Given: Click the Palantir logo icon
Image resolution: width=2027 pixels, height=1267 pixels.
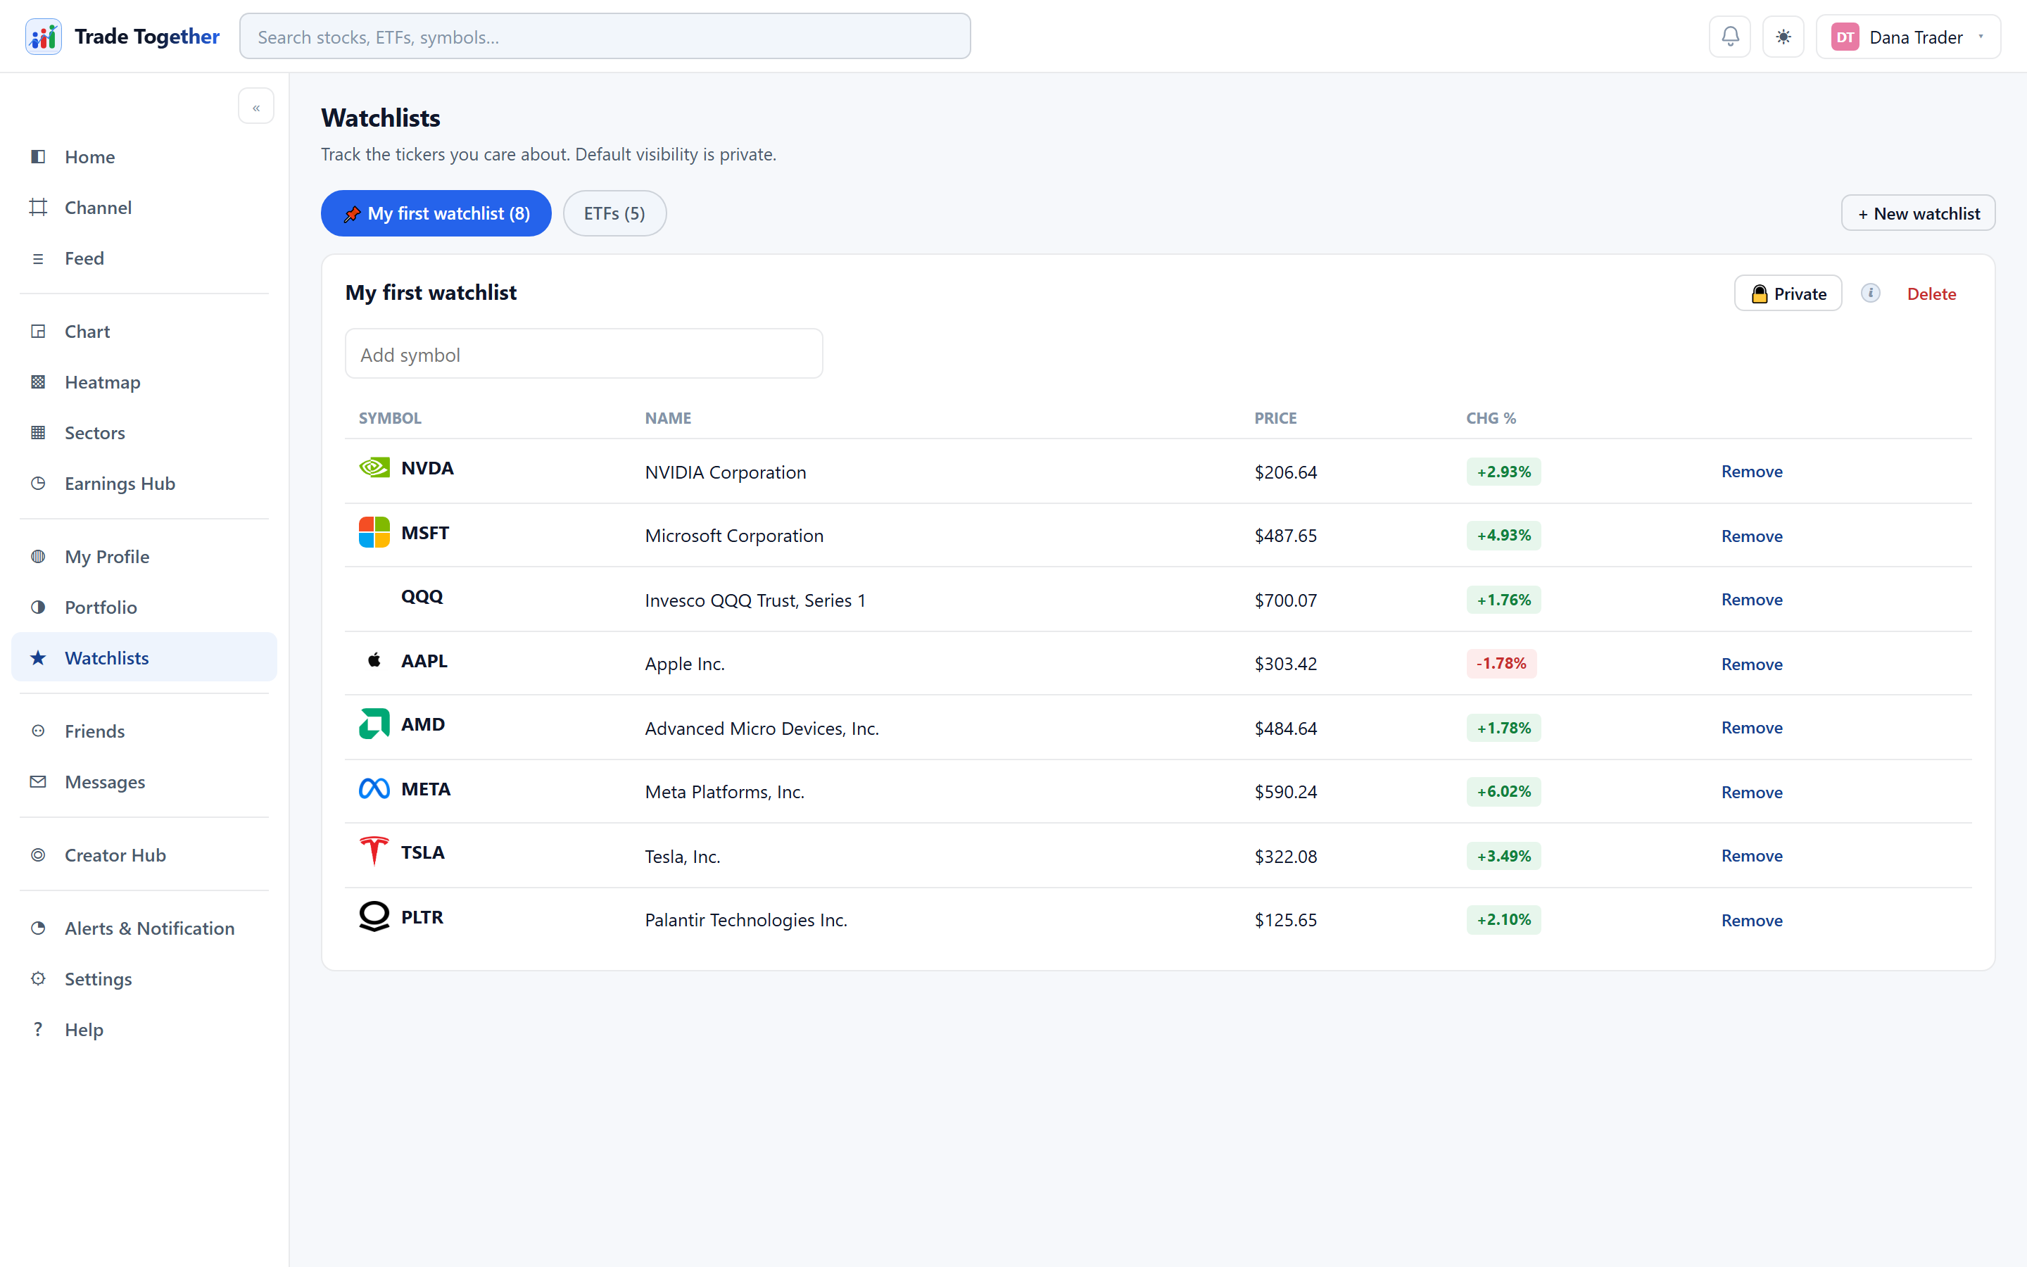Looking at the screenshot, I should tap(374, 916).
